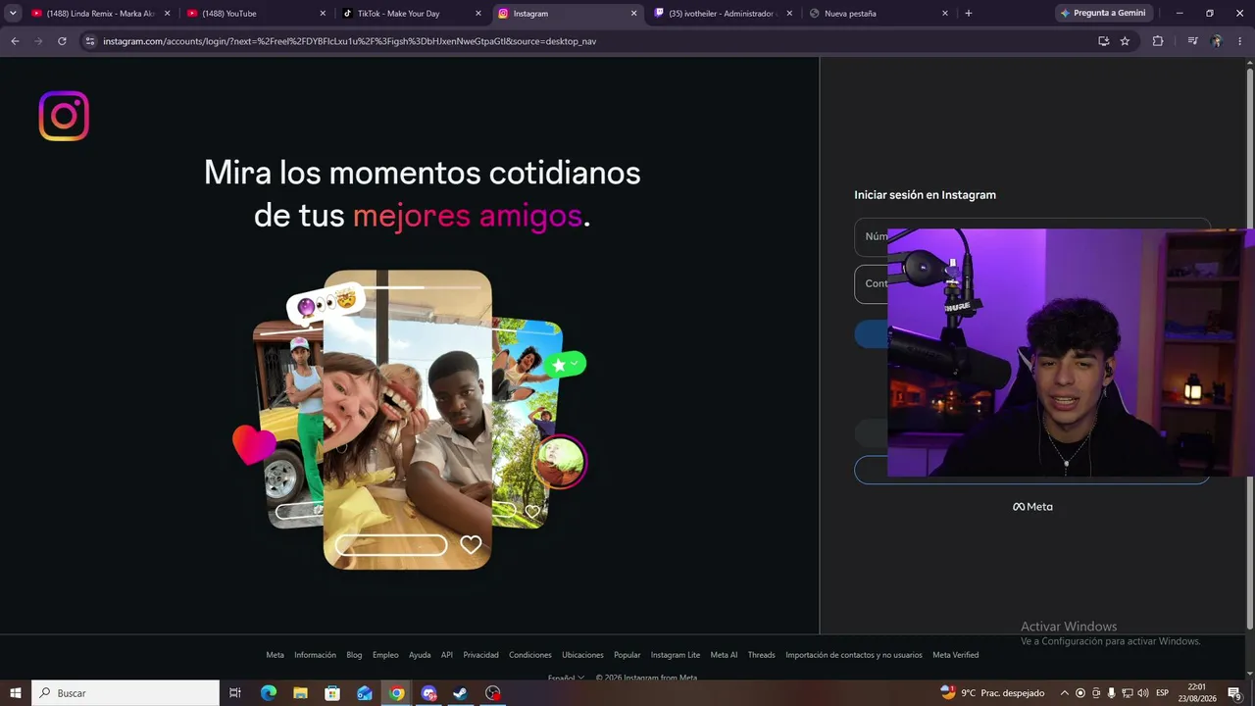The image size is (1255, 706).
Task: Open the Threads footer link
Action: click(762, 655)
